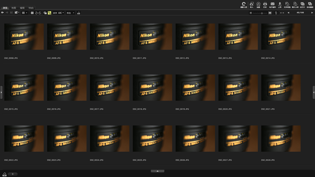Viewport: 315px width, 177px height.
Task: Toggle the yellow highlighted focus point button
Action: tap(49, 13)
